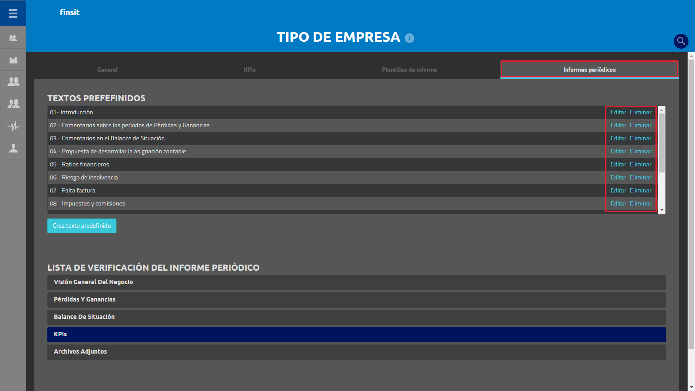Eliminate 02 Pérdidas y Ganancias comments
This screenshot has height=391, width=695.
click(x=641, y=125)
